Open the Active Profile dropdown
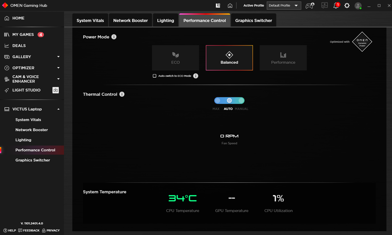 point(284,6)
